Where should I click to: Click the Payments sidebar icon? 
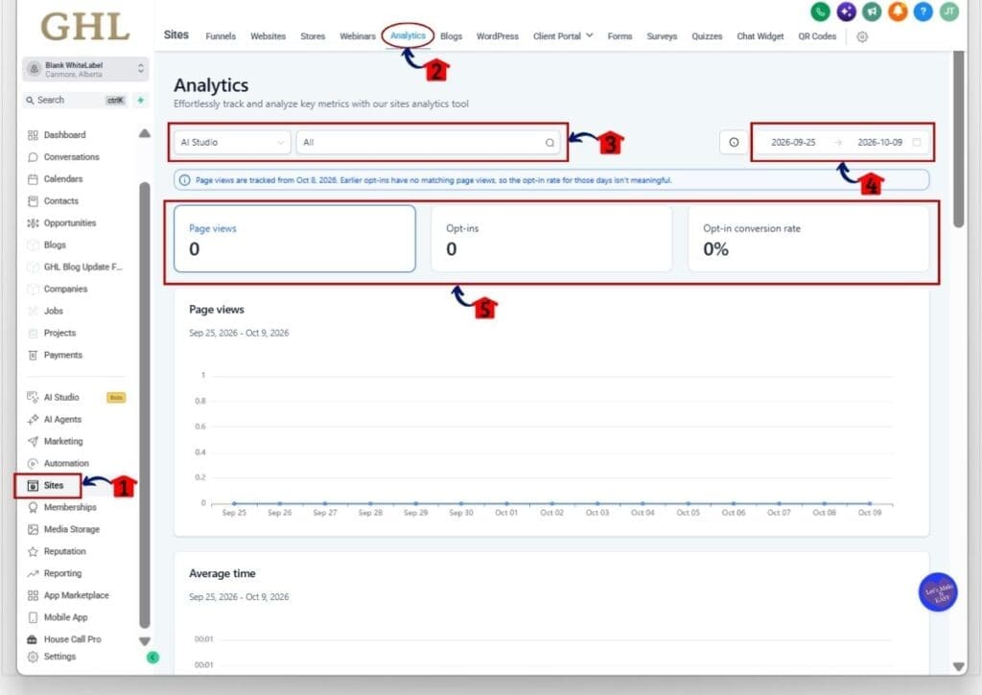click(x=34, y=355)
